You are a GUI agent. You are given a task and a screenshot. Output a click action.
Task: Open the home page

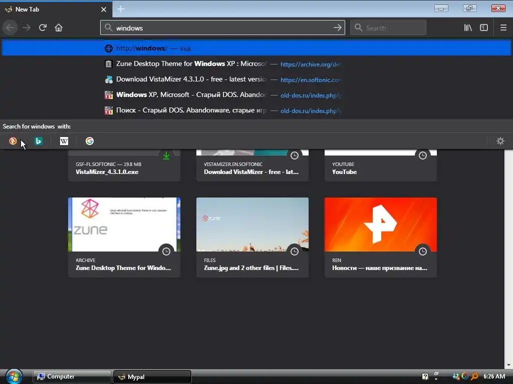click(x=59, y=28)
